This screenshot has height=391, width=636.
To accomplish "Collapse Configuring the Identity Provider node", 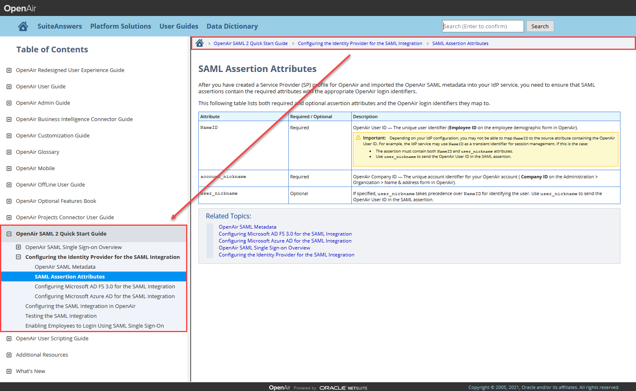I will click(x=18, y=257).
